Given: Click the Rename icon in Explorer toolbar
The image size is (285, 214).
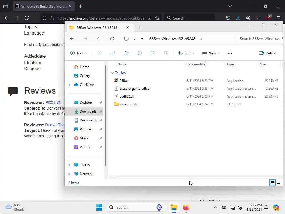Looking at the screenshot, I should coord(139,53).
